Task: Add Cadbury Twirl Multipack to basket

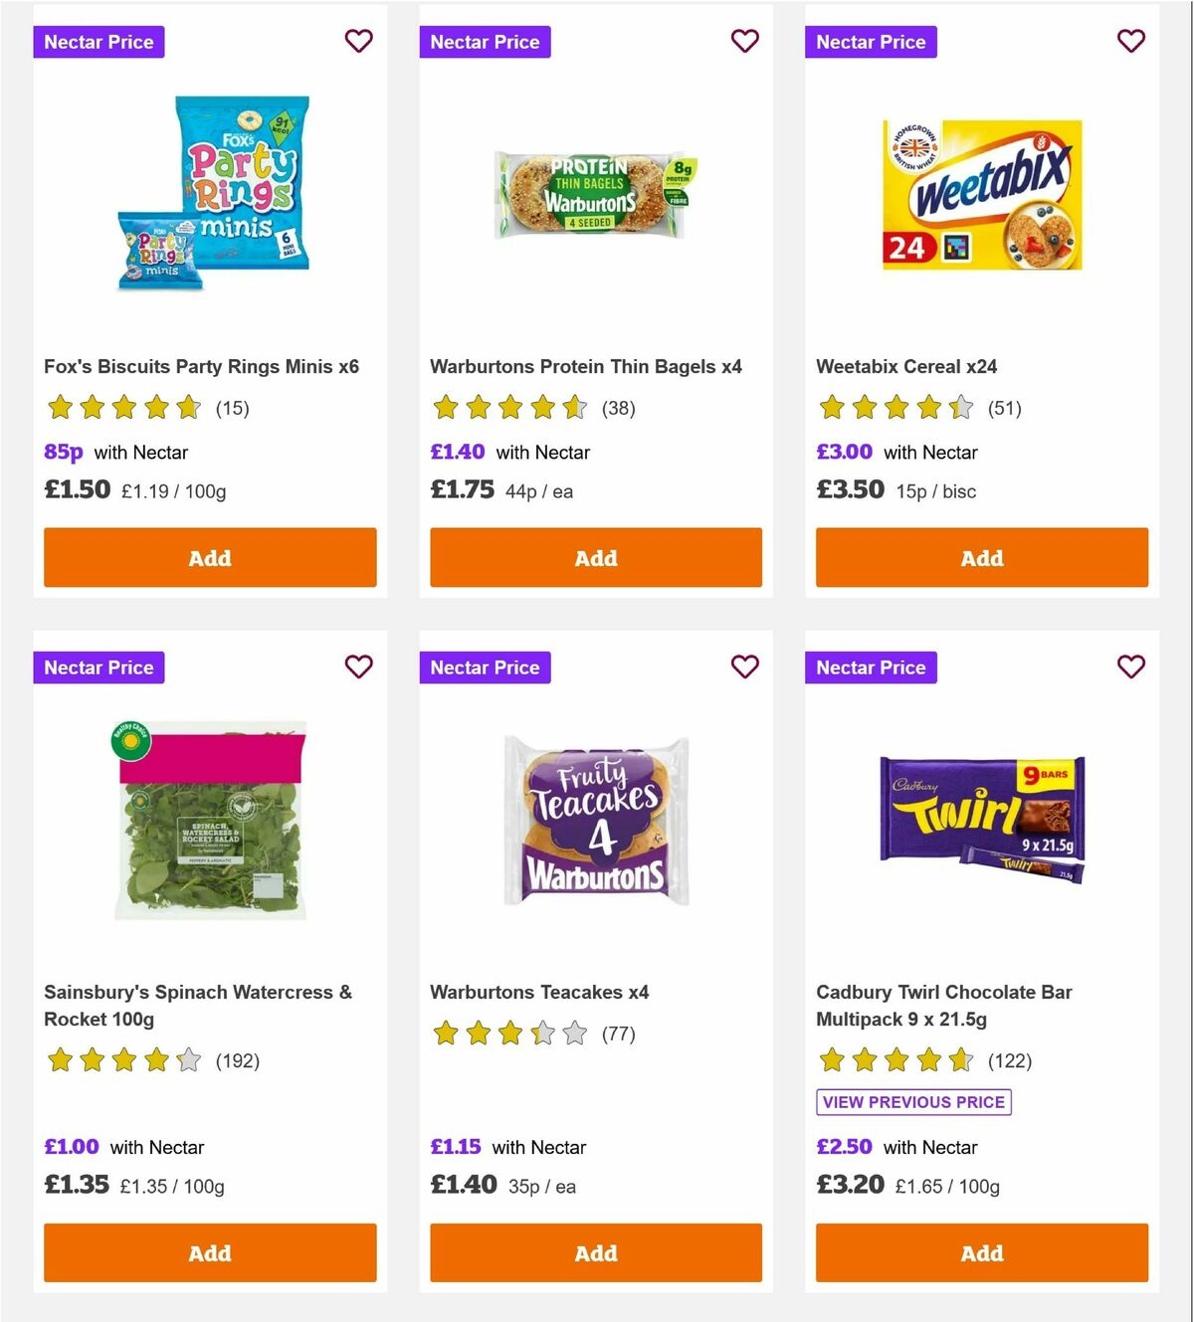Action: point(981,1252)
